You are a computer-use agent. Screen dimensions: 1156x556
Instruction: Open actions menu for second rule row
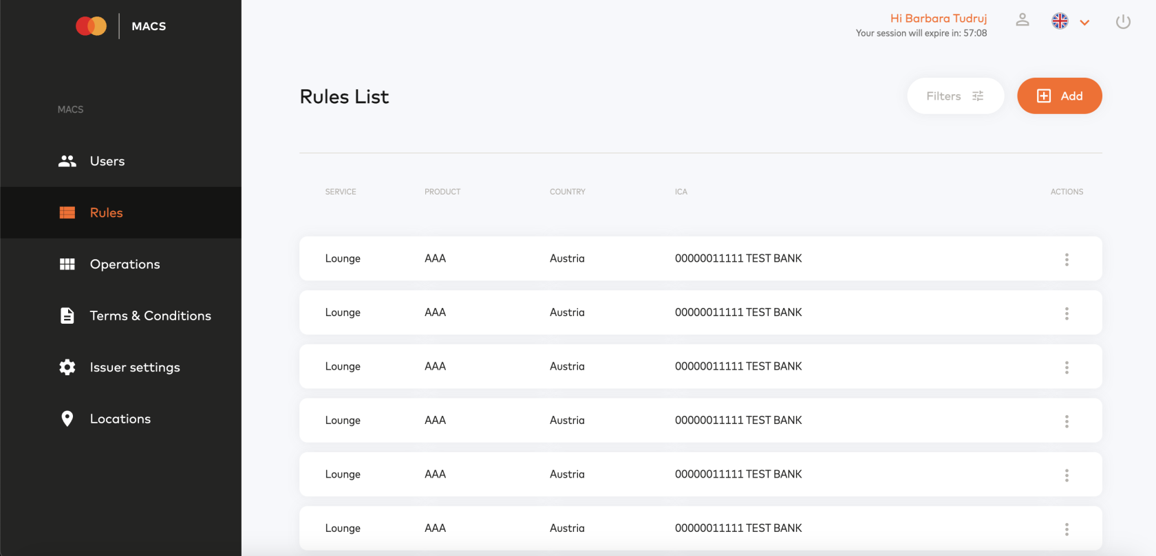(1067, 313)
